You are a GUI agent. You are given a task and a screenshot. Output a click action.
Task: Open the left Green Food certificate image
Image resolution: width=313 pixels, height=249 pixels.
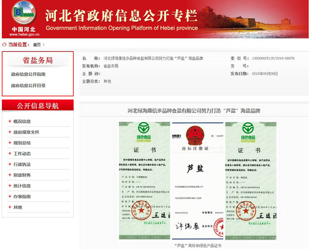pyautogui.click(x=144, y=180)
